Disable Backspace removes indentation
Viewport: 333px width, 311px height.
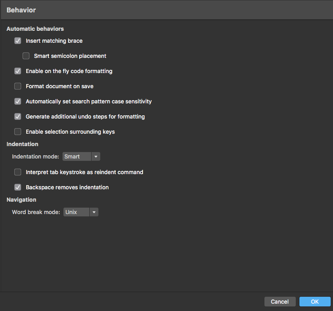[x=17, y=187]
